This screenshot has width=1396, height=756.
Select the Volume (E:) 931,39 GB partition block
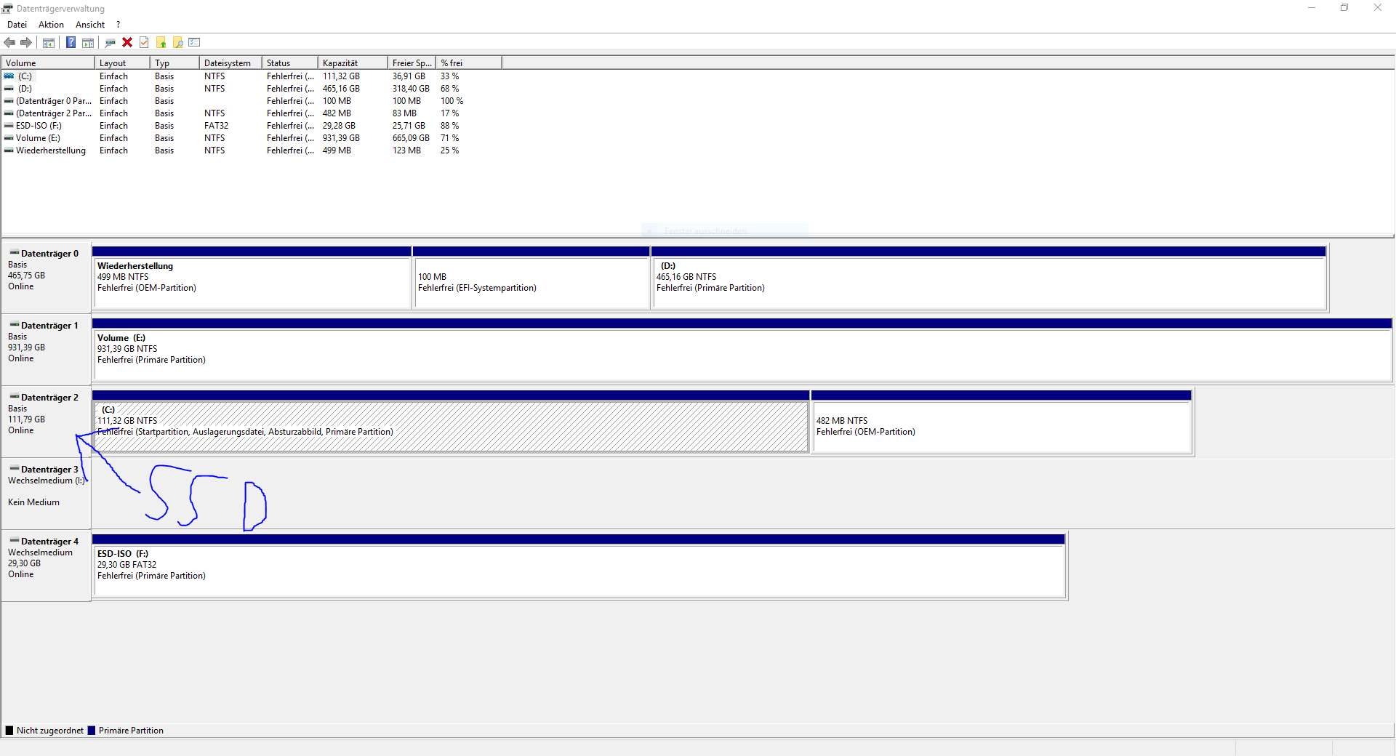pyautogui.click(x=742, y=350)
